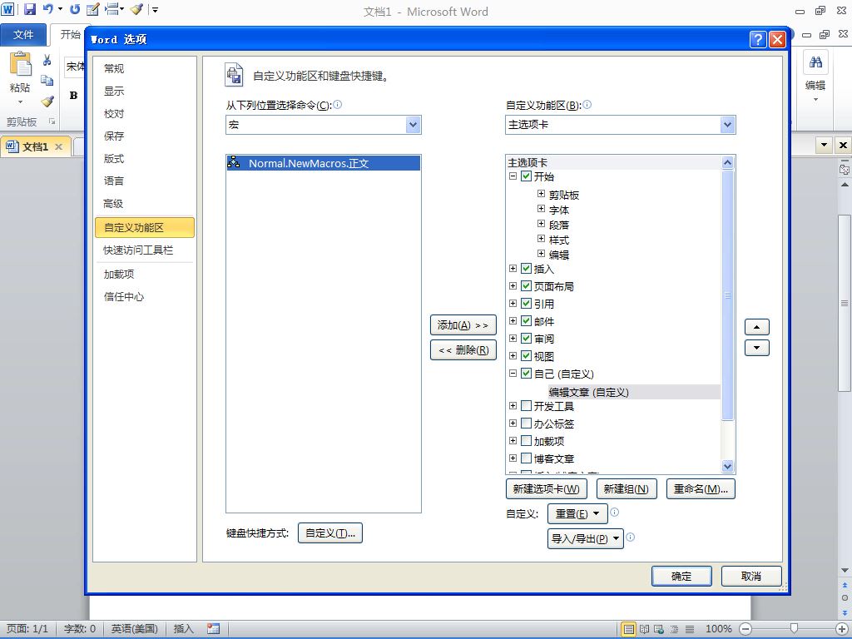Image resolution: width=852 pixels, height=639 pixels.
Task: Open the 导入/导出 dropdown button
Action: pos(585,538)
